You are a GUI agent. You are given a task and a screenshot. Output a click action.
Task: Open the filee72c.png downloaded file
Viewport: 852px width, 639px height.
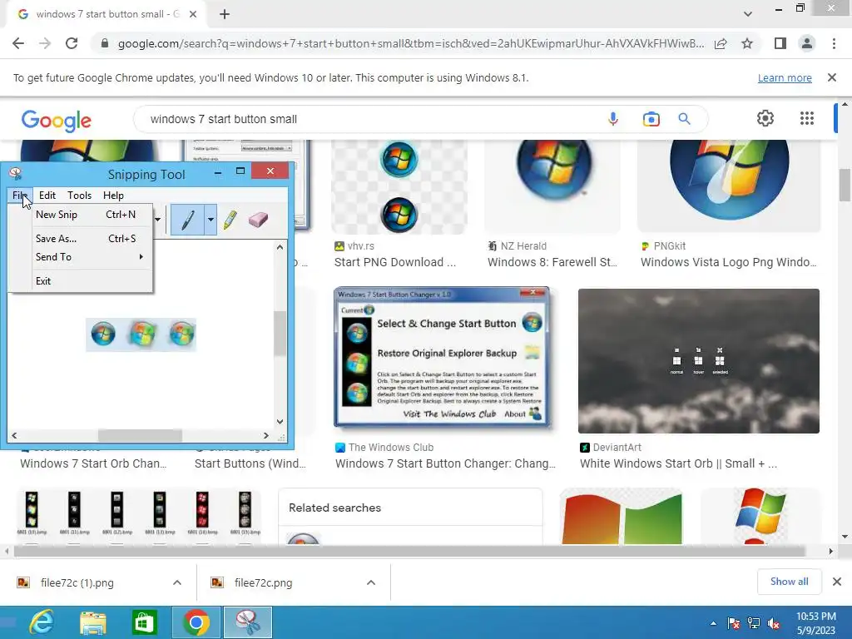[x=263, y=583]
